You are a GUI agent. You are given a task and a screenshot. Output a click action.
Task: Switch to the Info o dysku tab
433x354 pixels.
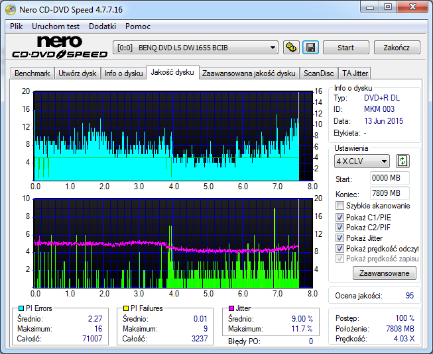[123, 73]
